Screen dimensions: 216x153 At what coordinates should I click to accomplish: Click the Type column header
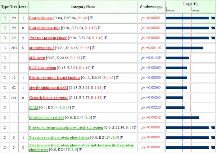5,7
